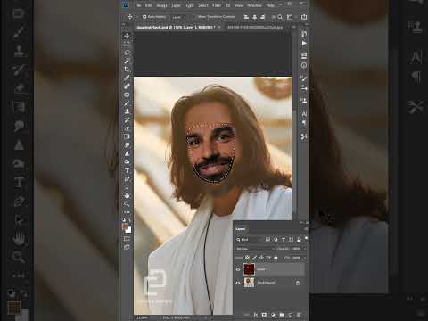
Task: Open the Edit Toolbar three-dots button
Action: [127, 212]
